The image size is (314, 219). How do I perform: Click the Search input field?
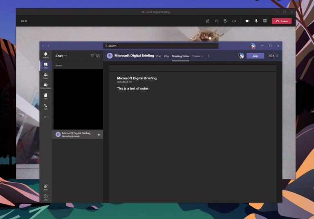161,46
